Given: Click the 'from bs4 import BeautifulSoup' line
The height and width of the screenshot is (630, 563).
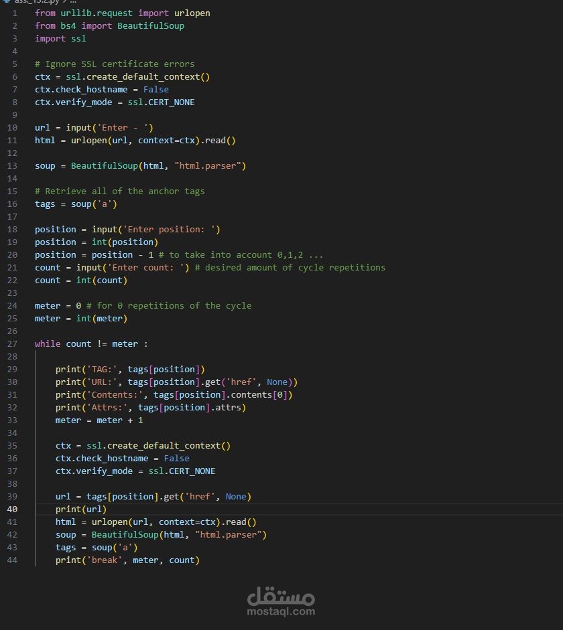Looking at the screenshot, I should (x=109, y=26).
